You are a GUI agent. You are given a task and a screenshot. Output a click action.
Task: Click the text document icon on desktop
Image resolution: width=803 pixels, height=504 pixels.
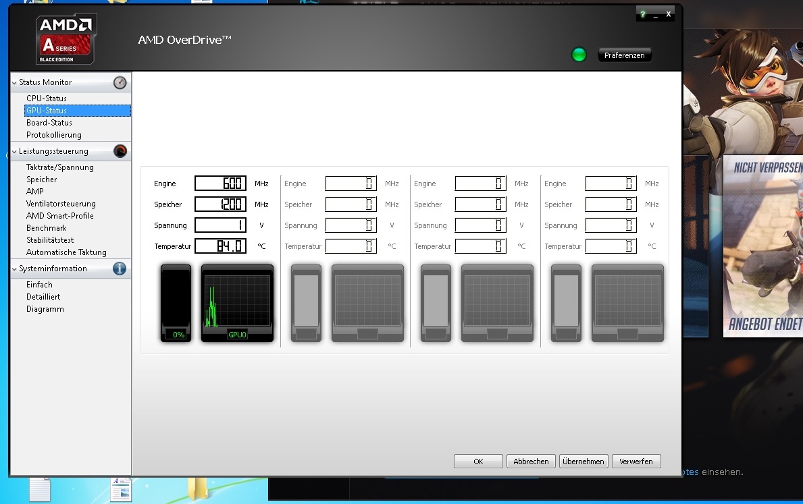pyautogui.click(x=40, y=488)
